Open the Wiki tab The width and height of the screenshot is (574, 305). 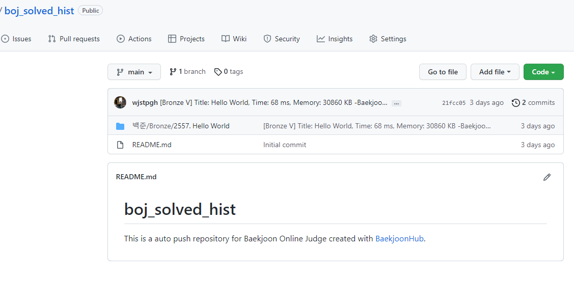234,39
